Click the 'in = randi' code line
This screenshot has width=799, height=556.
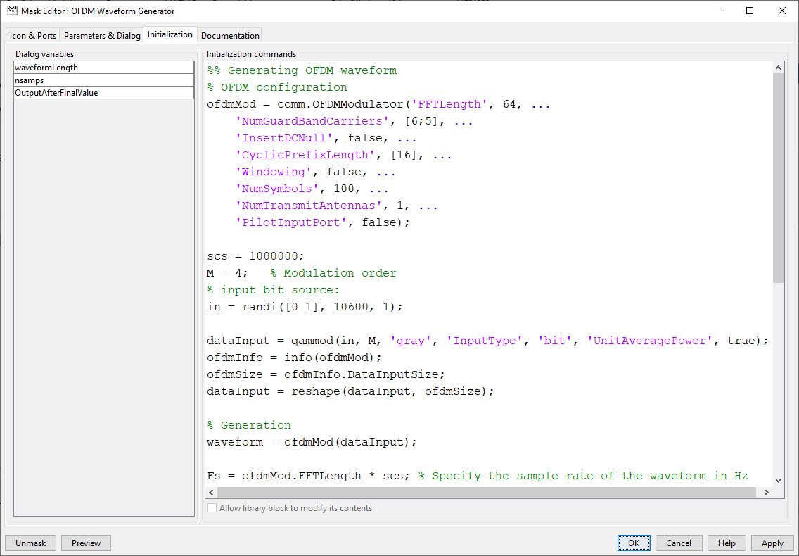305,307
